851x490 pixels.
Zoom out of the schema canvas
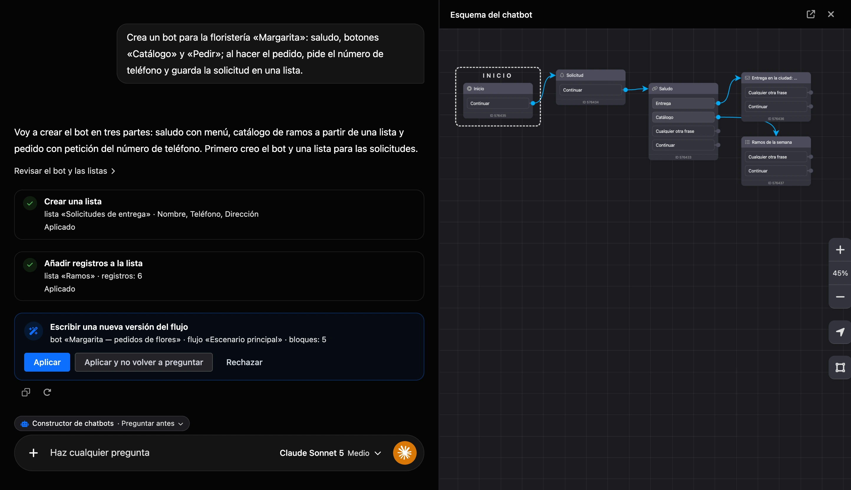[x=840, y=297]
